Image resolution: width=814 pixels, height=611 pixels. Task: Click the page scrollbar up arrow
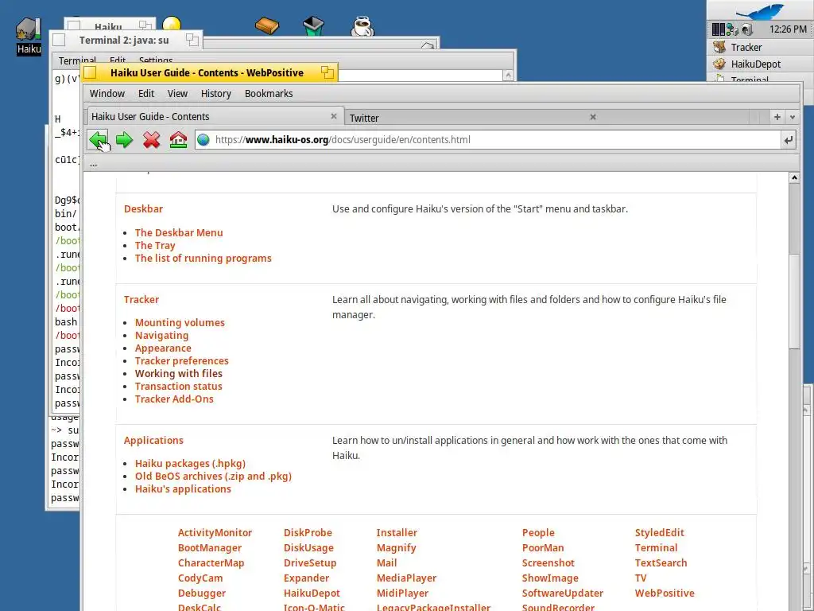[x=794, y=177]
